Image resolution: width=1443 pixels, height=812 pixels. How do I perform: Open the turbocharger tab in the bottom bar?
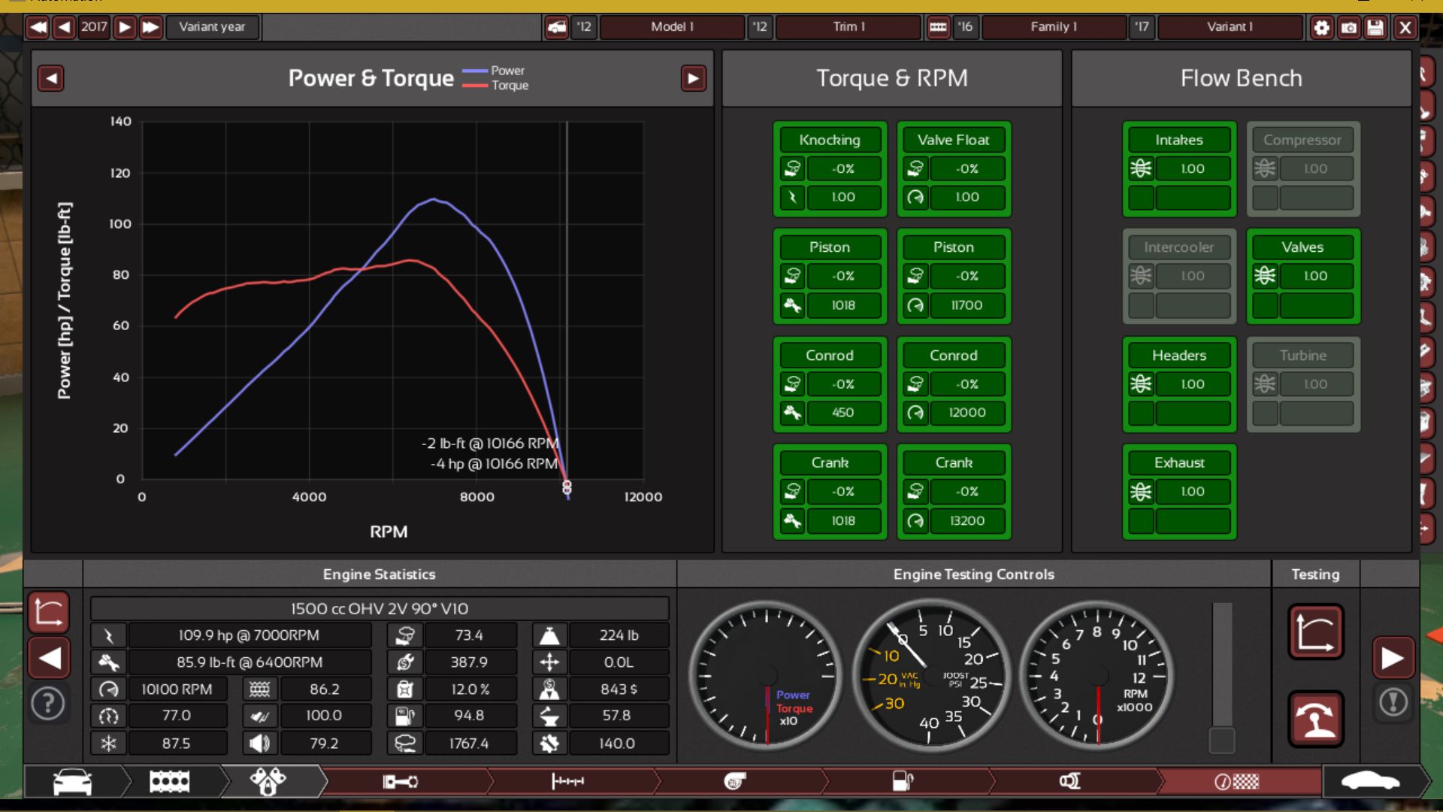(x=734, y=782)
